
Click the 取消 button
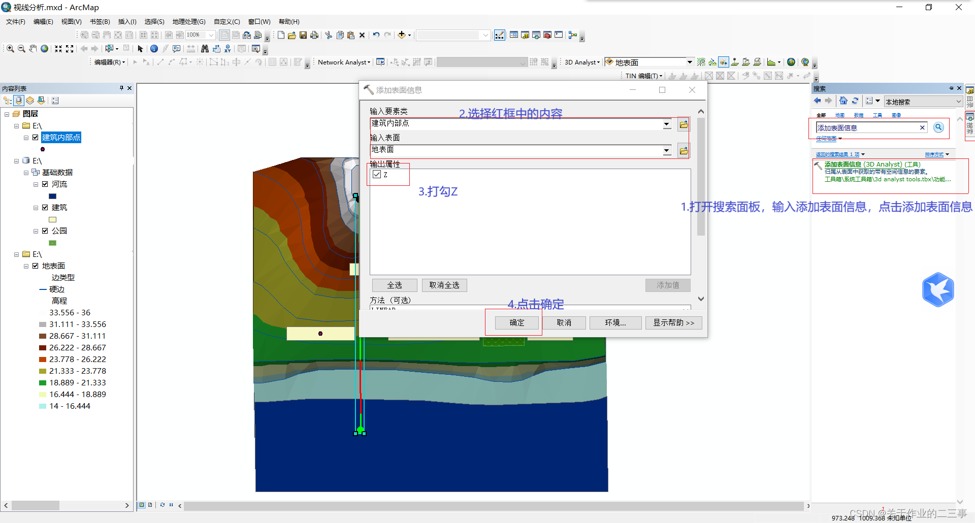[564, 322]
